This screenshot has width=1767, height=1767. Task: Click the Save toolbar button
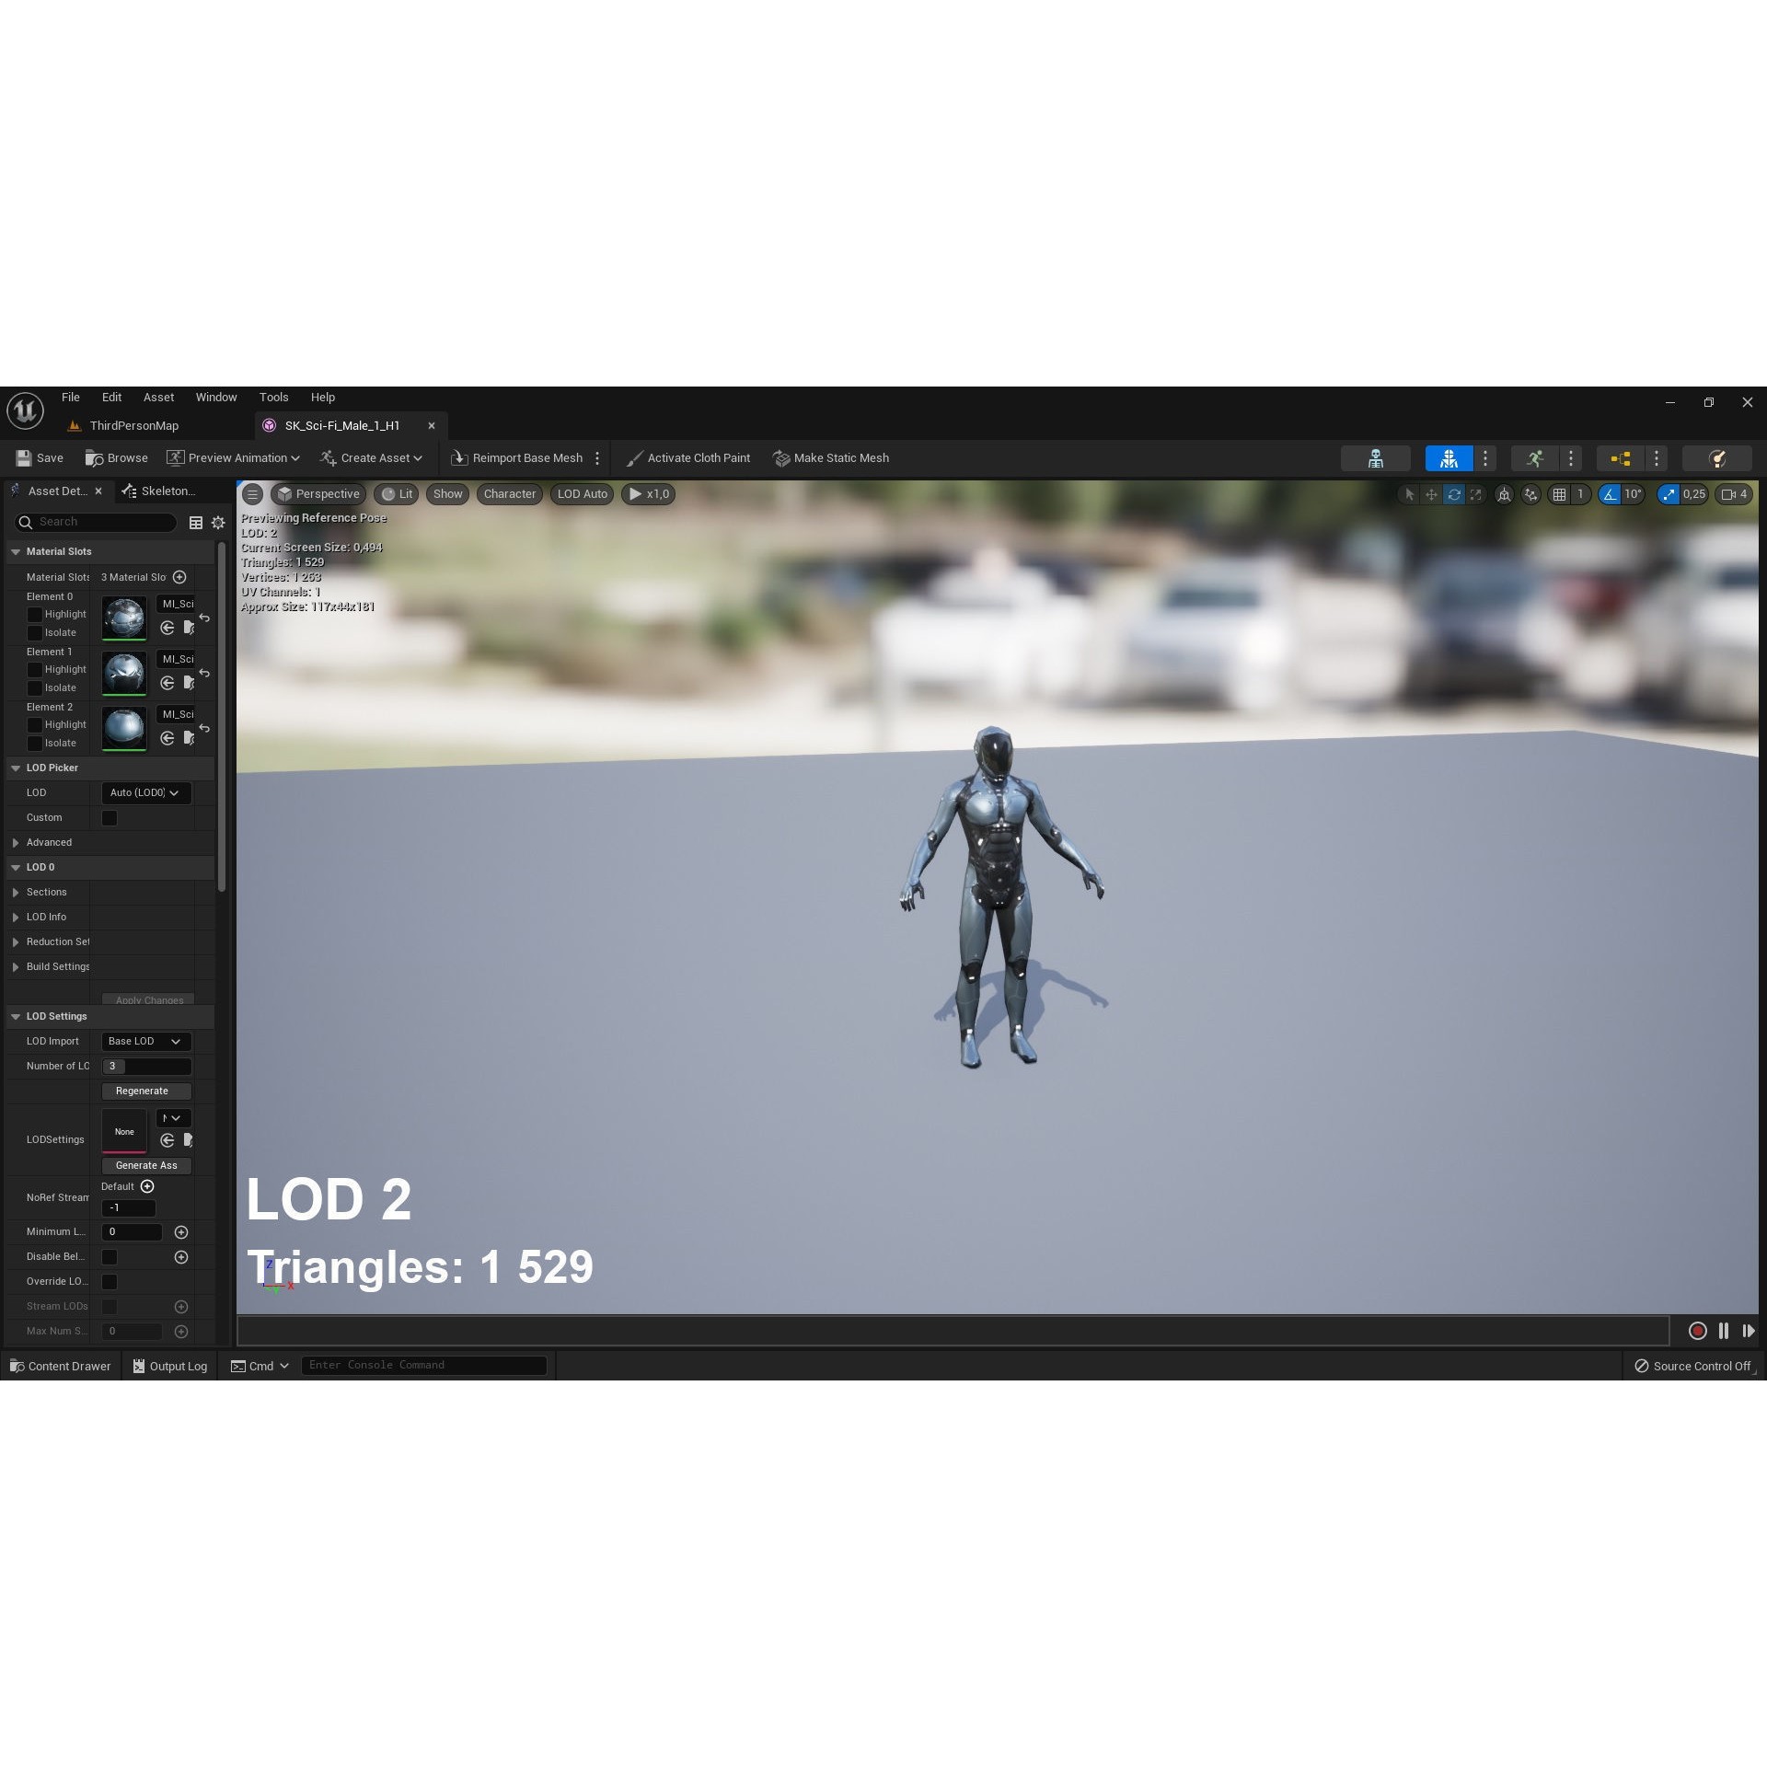40,458
